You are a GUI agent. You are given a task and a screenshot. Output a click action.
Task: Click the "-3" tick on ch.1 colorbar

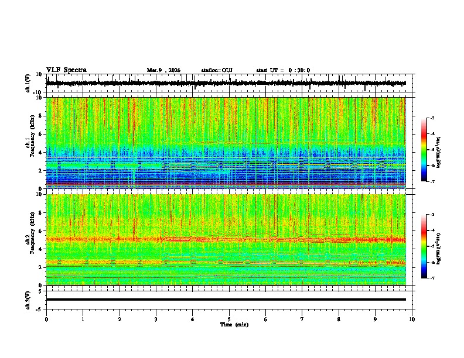[x=432, y=118]
